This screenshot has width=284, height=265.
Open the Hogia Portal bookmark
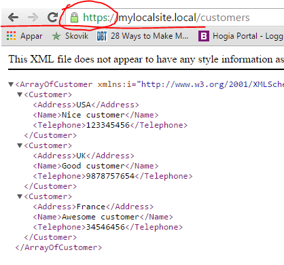tap(241, 36)
